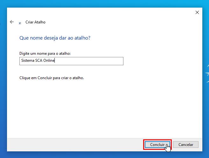Click the heading 'Que nome deseja dar ao atalho?'

click(x=55, y=38)
